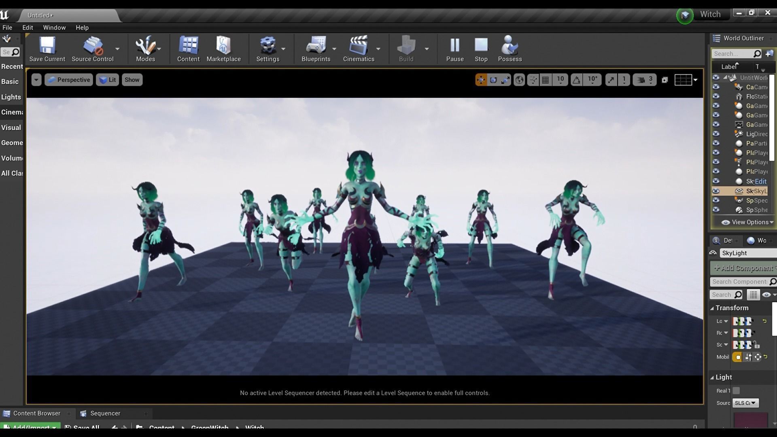Switch to the Sequencer tab
This screenshot has height=437, width=777.
point(105,413)
